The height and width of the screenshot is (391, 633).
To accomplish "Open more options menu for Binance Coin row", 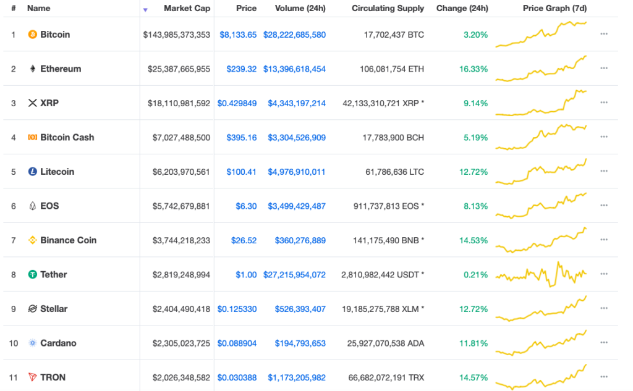I will click(604, 240).
